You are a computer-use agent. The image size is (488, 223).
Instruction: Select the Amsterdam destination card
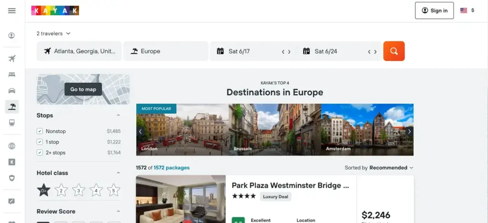click(x=367, y=129)
